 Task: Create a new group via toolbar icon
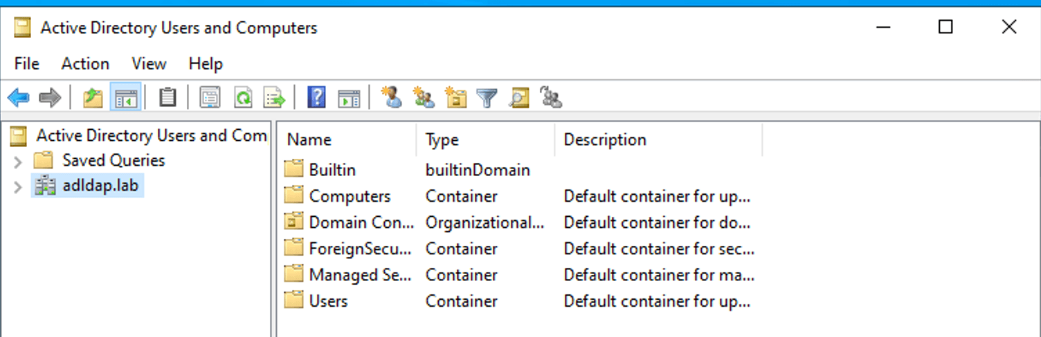click(424, 97)
